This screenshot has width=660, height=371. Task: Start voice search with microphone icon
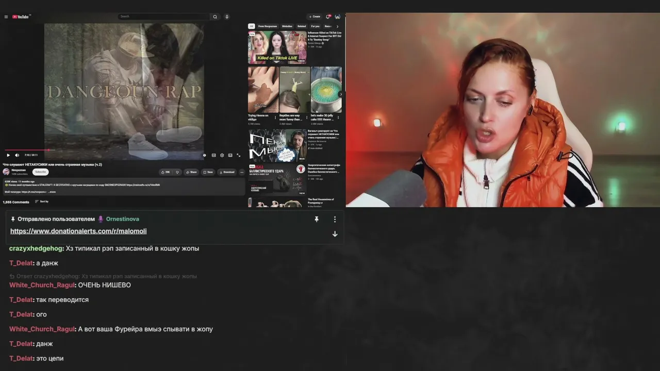226,16
